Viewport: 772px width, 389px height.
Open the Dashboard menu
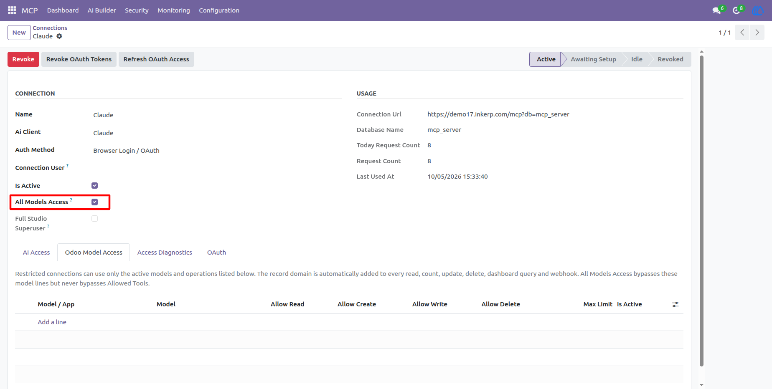pyautogui.click(x=63, y=10)
